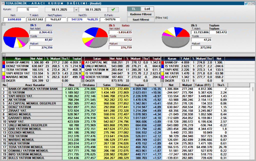
Task: Click the Ilk 5 Satıcı pie chart
Action: coord(95,38)
